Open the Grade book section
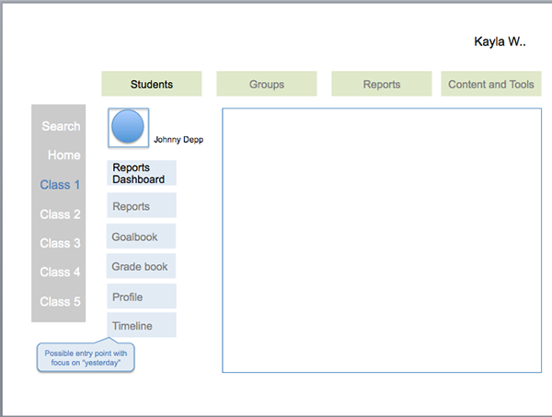Viewport: 552px width, 417px height. [141, 266]
